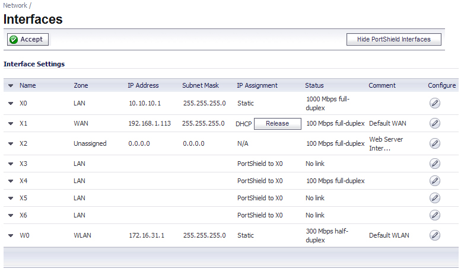The image size is (464, 272).
Task: Open configure pencil icon for X1
Action: (x=434, y=123)
